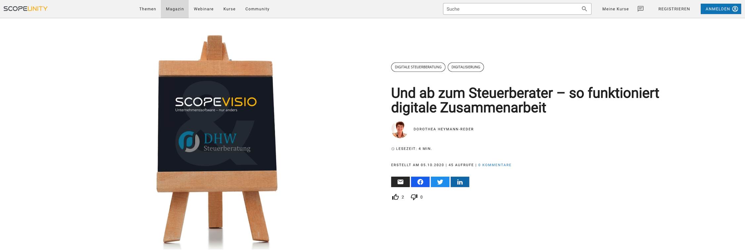Click the Anmelden button

pos(721,9)
